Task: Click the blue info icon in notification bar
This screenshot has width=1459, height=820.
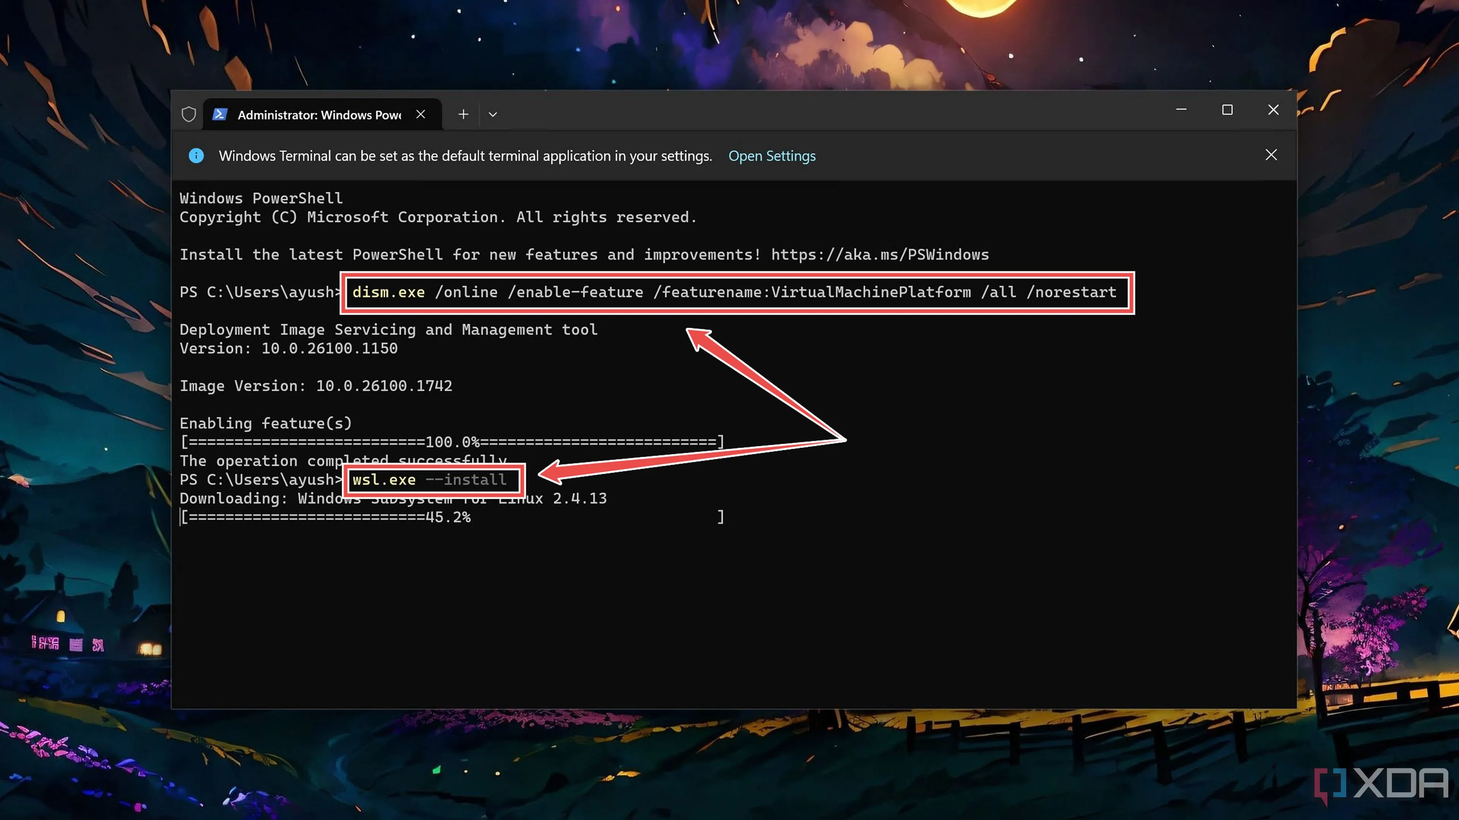Action: coord(196,156)
